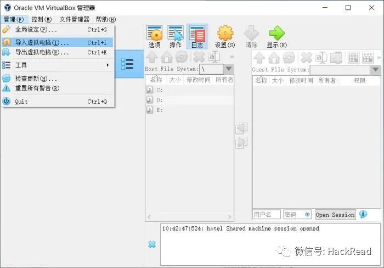Image resolution: width=384 pixels, height=268 pixels.
Task: Go up one level in host file toolbar
Action: pos(152,57)
